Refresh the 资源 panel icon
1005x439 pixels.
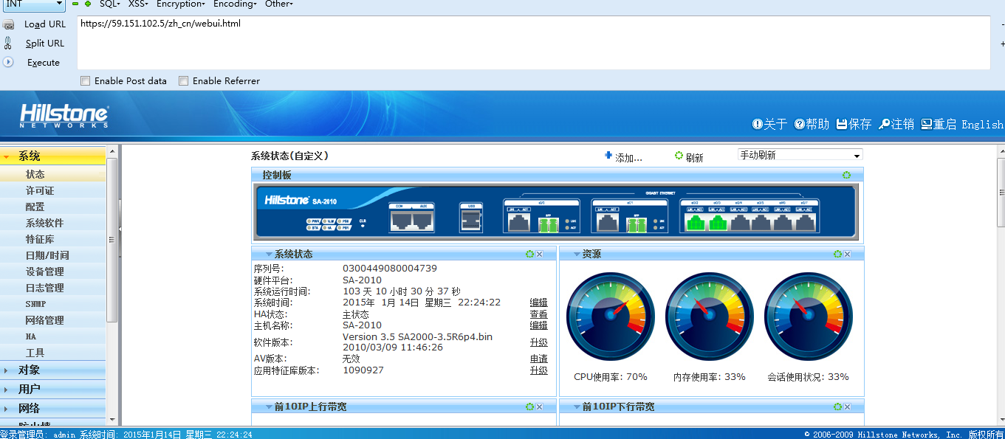837,254
